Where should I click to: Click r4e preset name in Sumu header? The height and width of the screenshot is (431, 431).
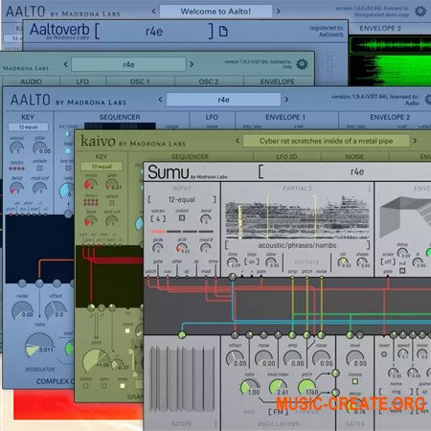tap(357, 171)
